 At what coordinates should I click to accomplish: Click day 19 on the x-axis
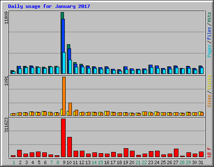(125, 162)
